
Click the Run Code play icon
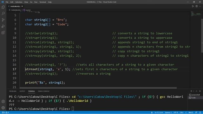point(193,6)
